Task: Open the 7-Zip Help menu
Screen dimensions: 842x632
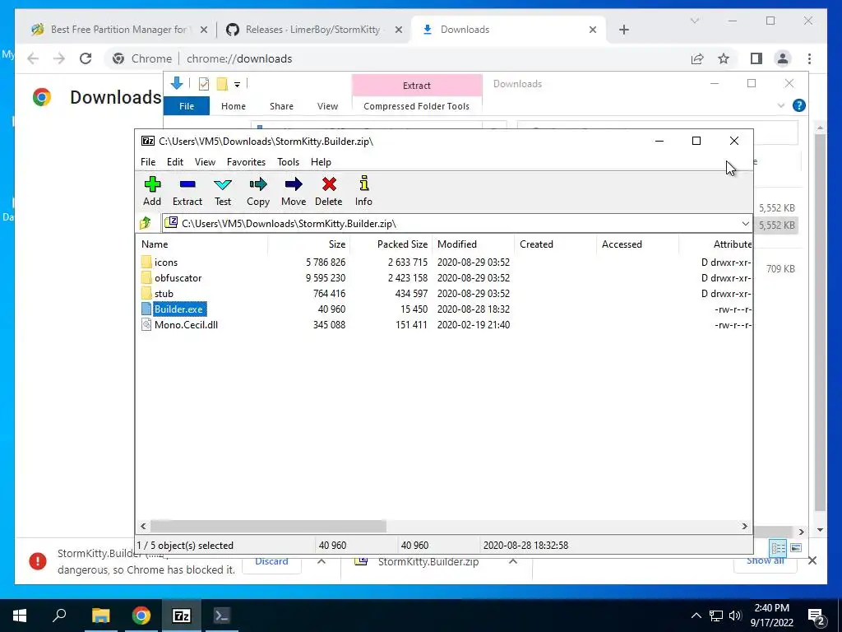Action: point(321,162)
